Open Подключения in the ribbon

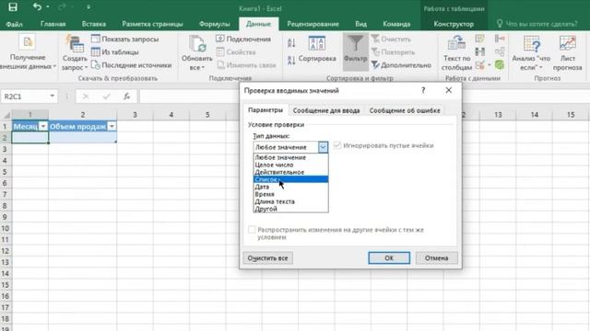tap(243, 39)
